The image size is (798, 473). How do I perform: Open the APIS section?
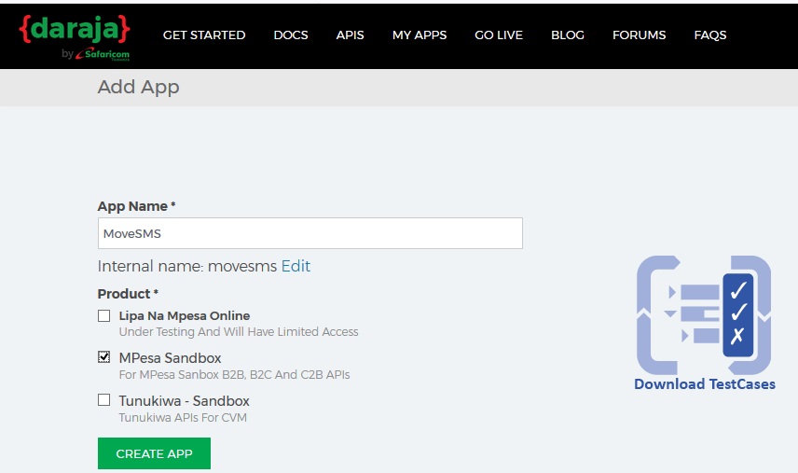pos(351,35)
